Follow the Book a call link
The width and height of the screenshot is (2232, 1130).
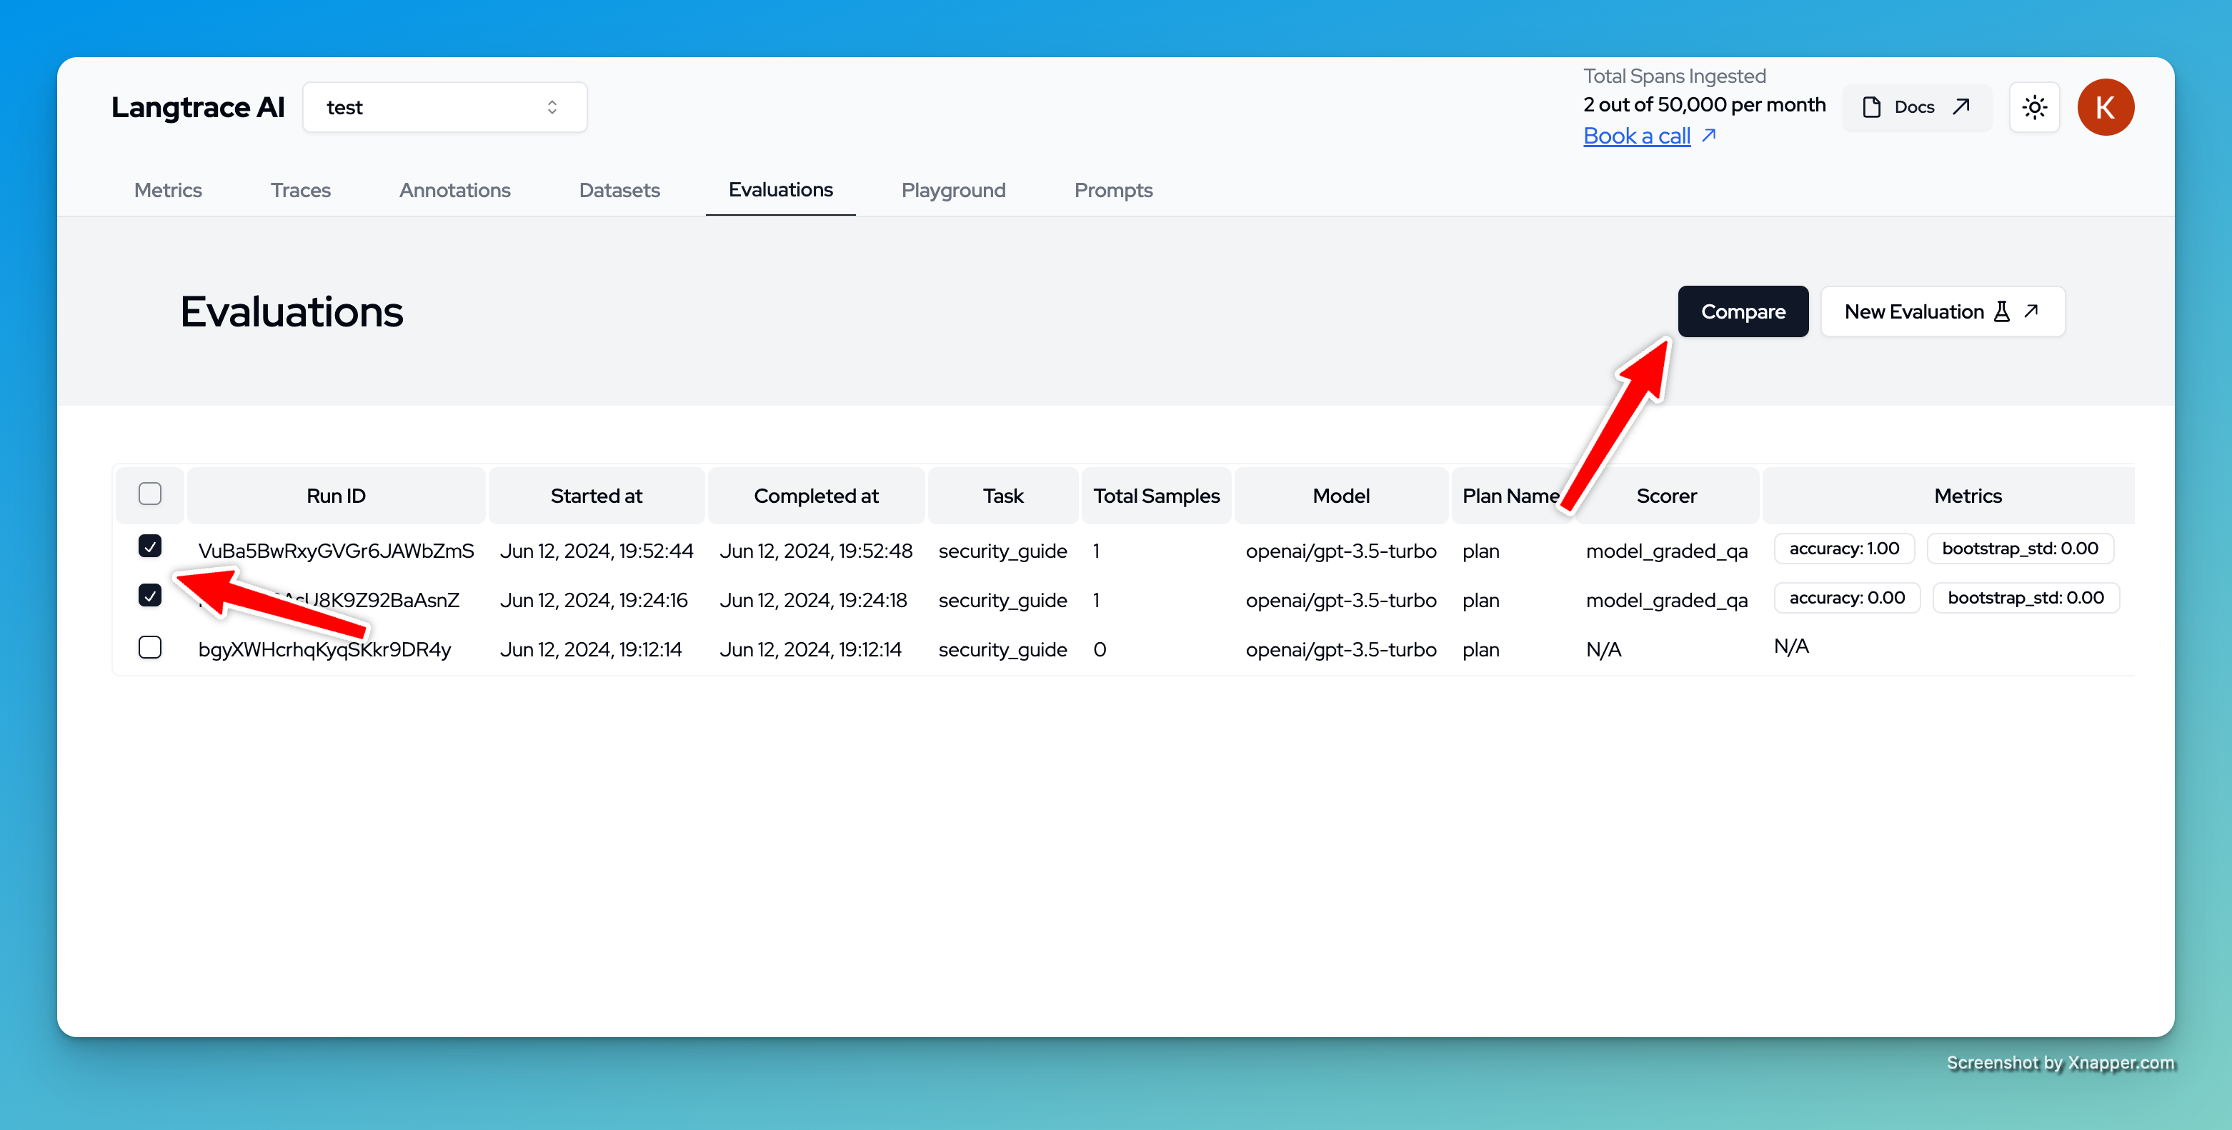click(1636, 136)
